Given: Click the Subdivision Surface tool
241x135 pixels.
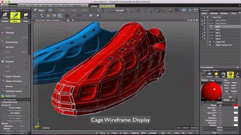Looking at the screenshot, I should 13,91.
